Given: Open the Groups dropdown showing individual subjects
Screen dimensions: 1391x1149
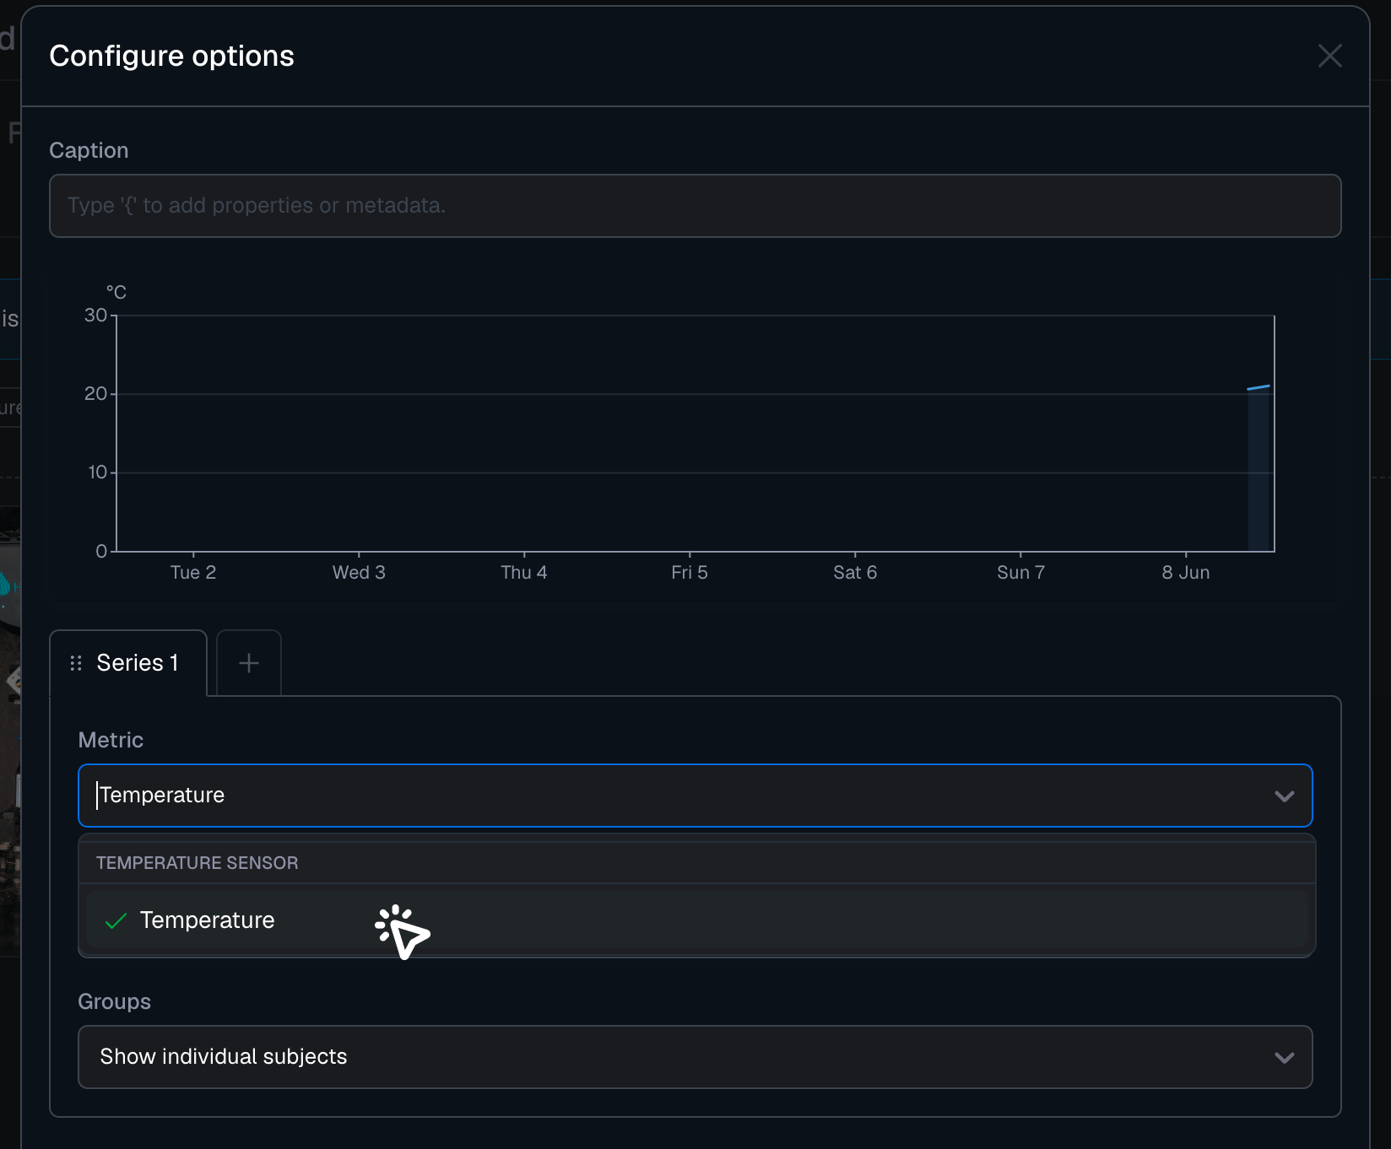Looking at the screenshot, I should point(695,1057).
